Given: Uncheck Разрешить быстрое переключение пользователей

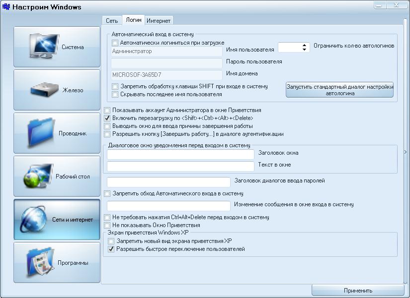Looking at the screenshot, I should (111, 249).
